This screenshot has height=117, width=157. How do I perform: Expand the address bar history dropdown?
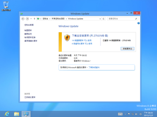tap(100, 19)
